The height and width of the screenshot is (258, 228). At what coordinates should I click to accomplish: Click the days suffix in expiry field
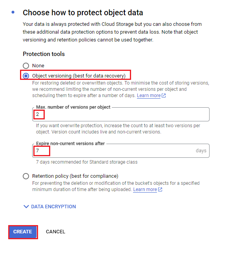click(x=201, y=151)
